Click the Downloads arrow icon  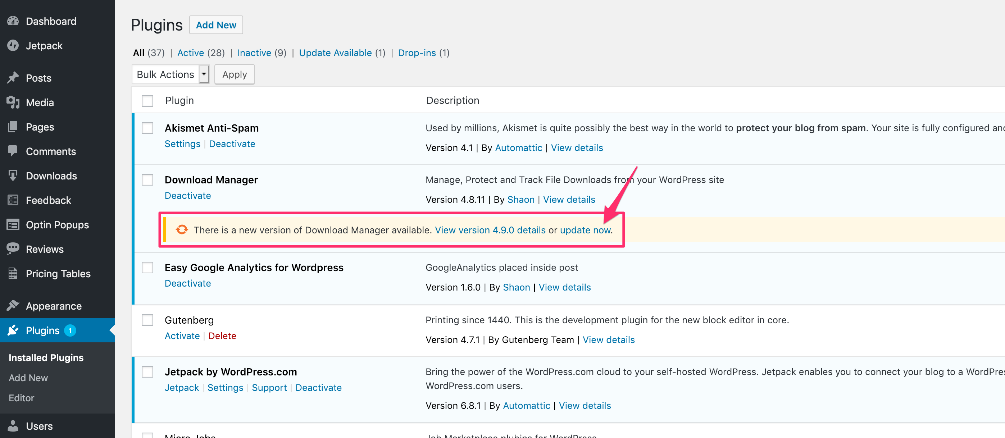[x=13, y=175]
